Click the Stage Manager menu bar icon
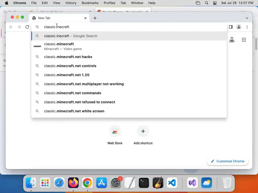 [x=198, y=3]
